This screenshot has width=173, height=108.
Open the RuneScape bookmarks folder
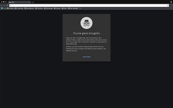tap(49, 8)
